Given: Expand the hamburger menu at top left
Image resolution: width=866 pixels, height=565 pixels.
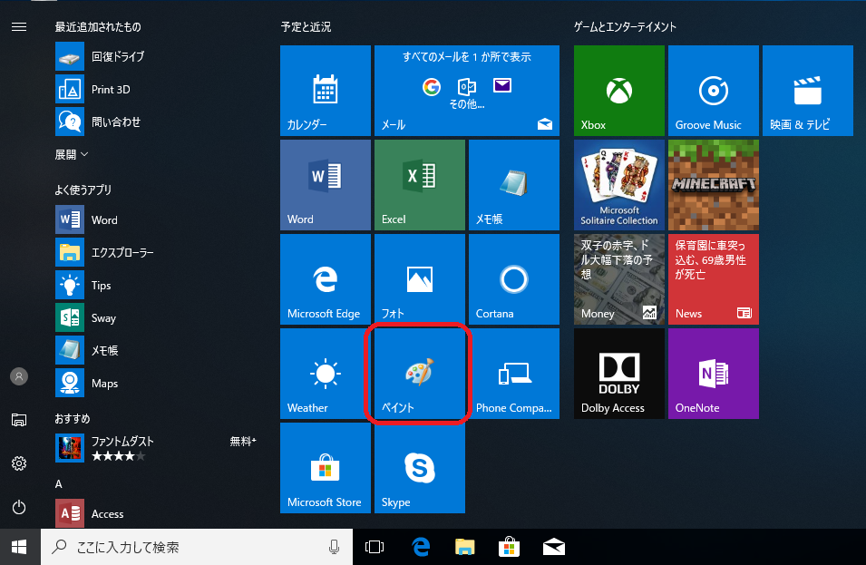Looking at the screenshot, I should click(x=18, y=27).
